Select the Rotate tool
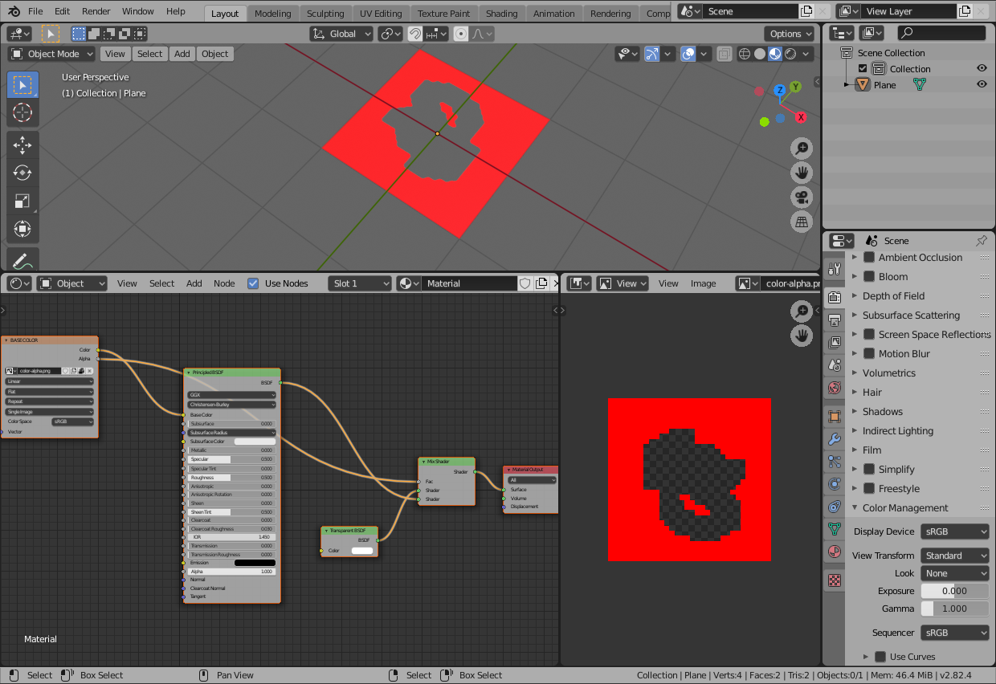 click(x=22, y=173)
